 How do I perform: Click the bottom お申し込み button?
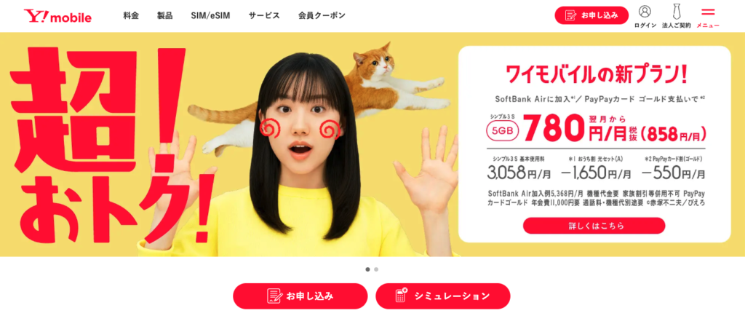pyautogui.click(x=300, y=296)
